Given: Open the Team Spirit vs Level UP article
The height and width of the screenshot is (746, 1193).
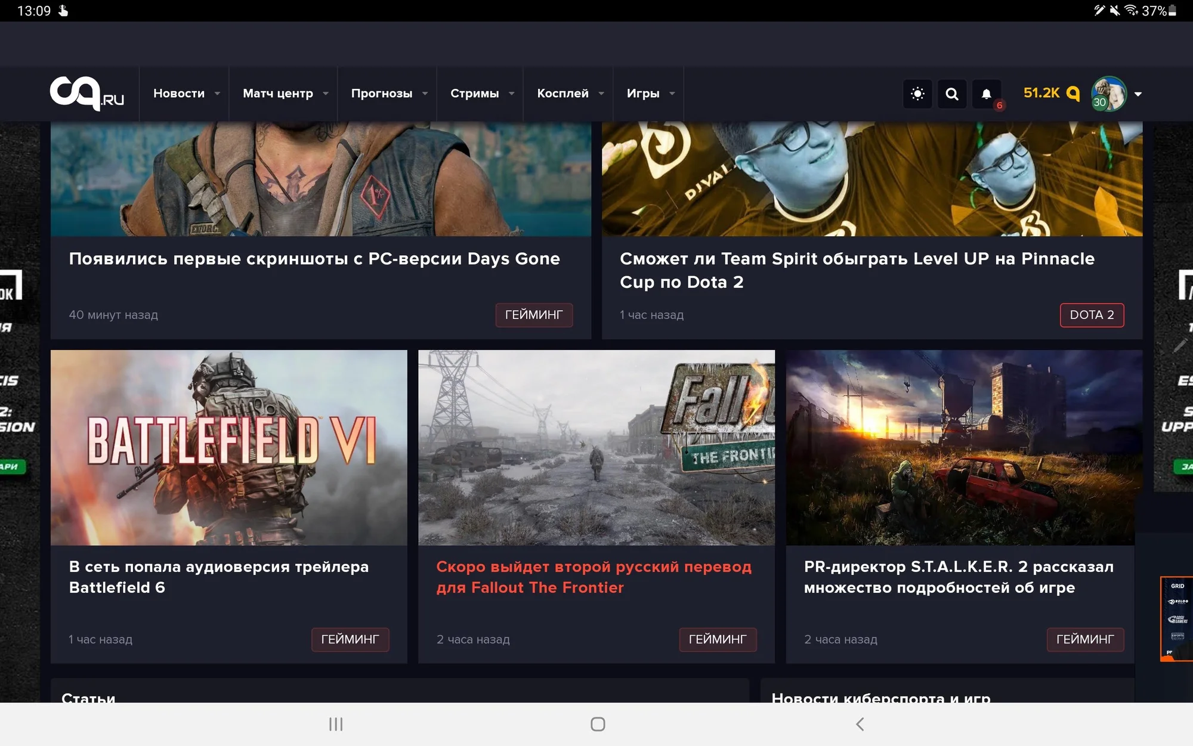Looking at the screenshot, I should coord(857,270).
